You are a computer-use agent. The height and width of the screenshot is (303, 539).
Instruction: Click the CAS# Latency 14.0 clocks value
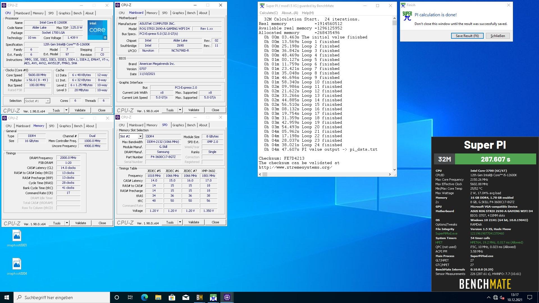point(68,168)
